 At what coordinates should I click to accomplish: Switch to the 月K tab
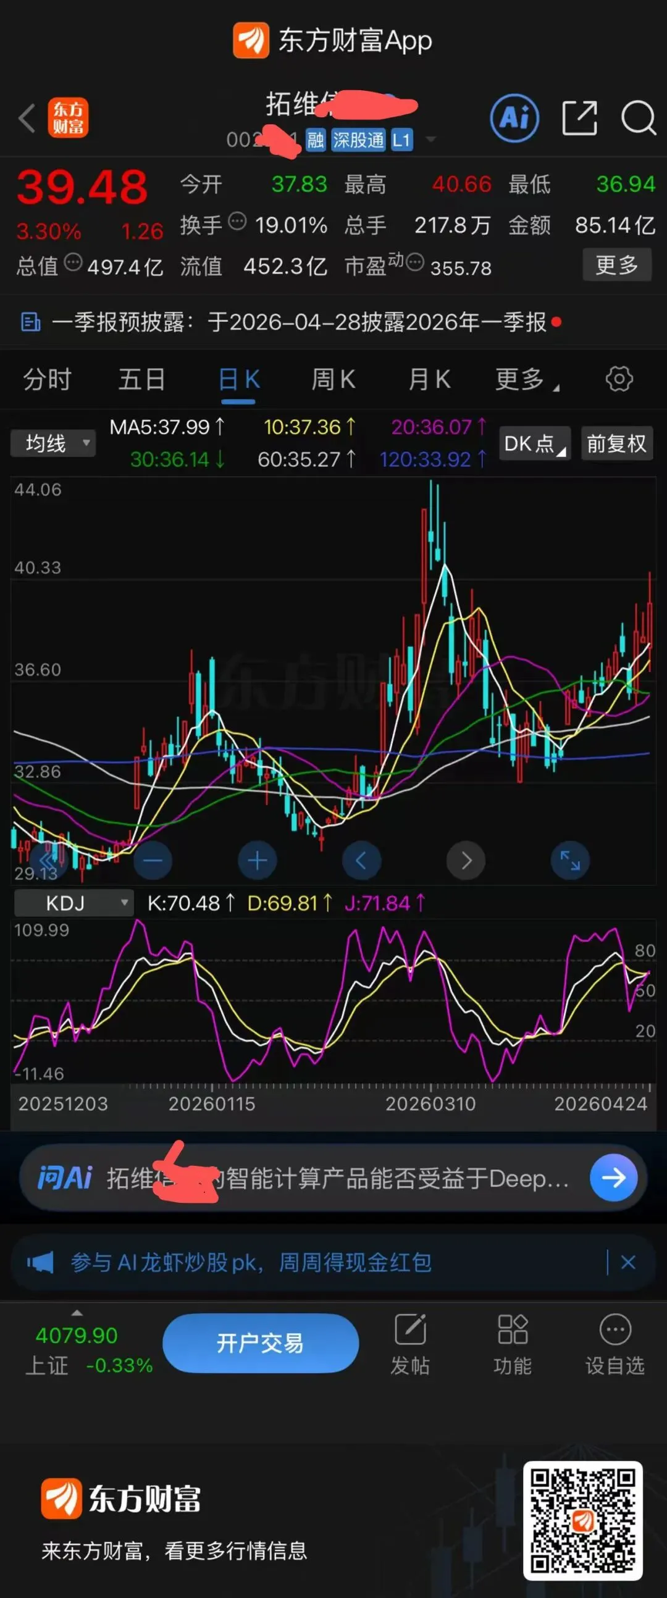[x=429, y=379]
